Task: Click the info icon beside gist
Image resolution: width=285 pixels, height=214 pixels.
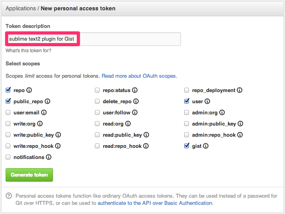Action: pos(206,146)
